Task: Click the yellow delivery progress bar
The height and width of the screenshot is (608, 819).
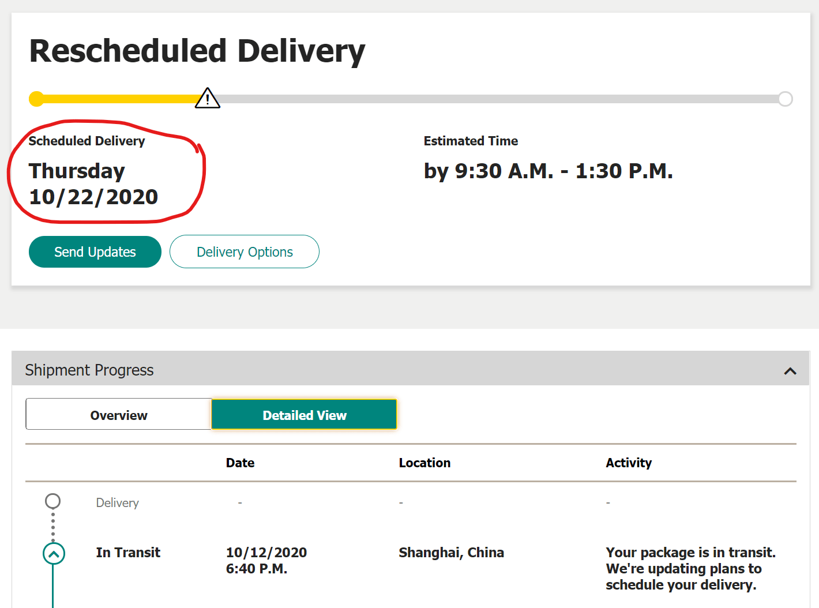Action: pos(115,99)
